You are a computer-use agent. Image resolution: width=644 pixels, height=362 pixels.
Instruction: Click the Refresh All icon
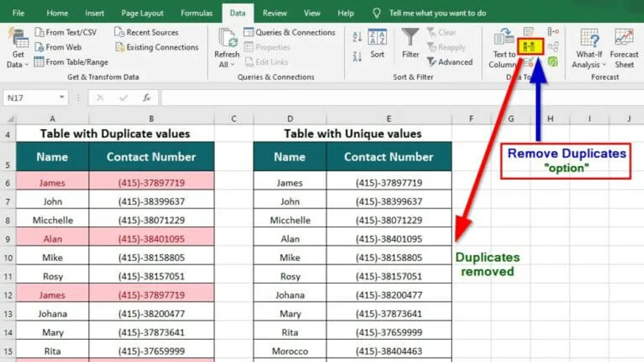[228, 38]
